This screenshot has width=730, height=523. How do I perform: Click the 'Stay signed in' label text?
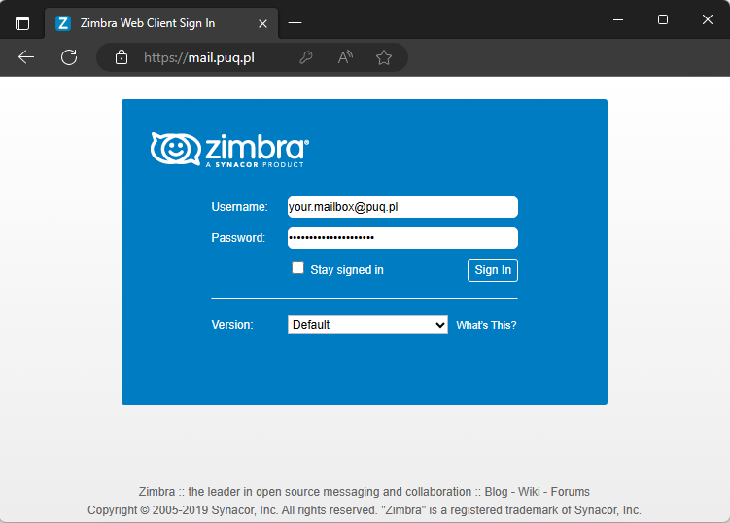click(347, 270)
